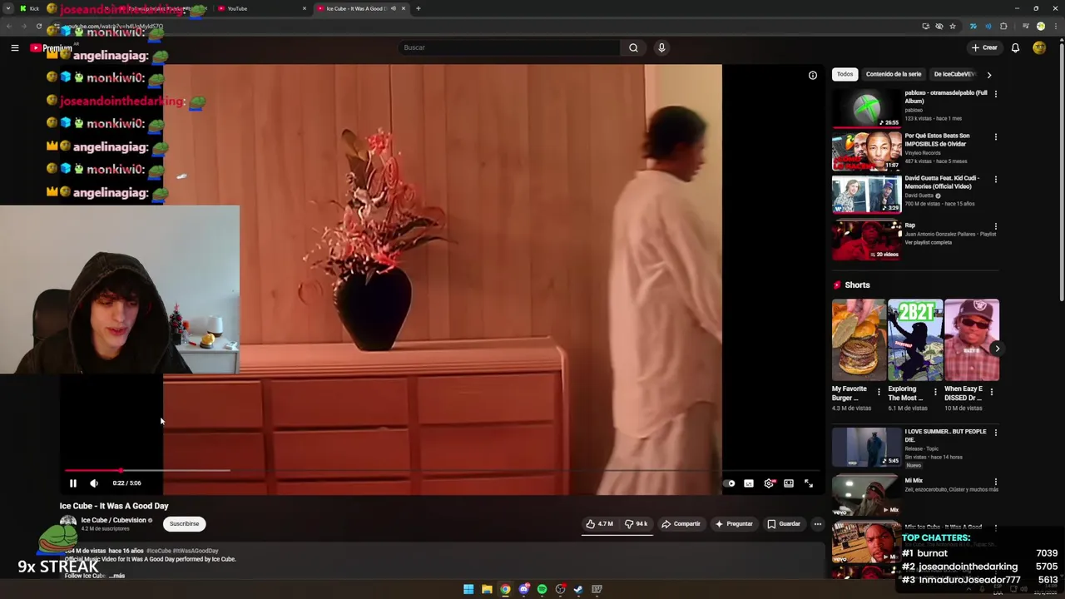Click the search magnifier button
Screen dimensions: 1065x599
[x=633, y=47]
